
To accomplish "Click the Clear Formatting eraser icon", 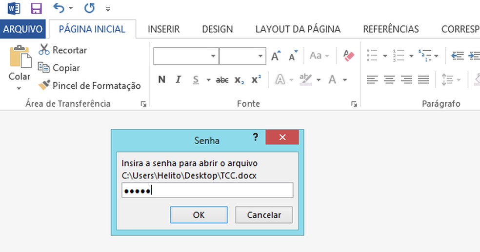I will (x=349, y=56).
